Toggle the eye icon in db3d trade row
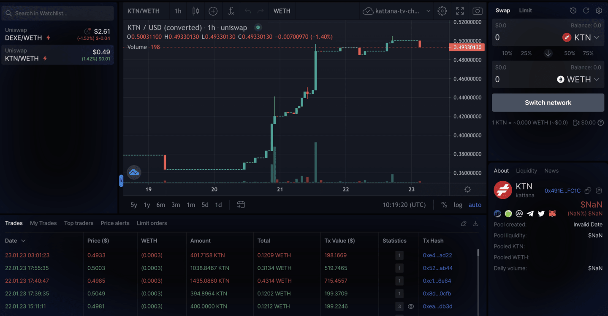Viewport: 608px width, 316px height. point(411,306)
